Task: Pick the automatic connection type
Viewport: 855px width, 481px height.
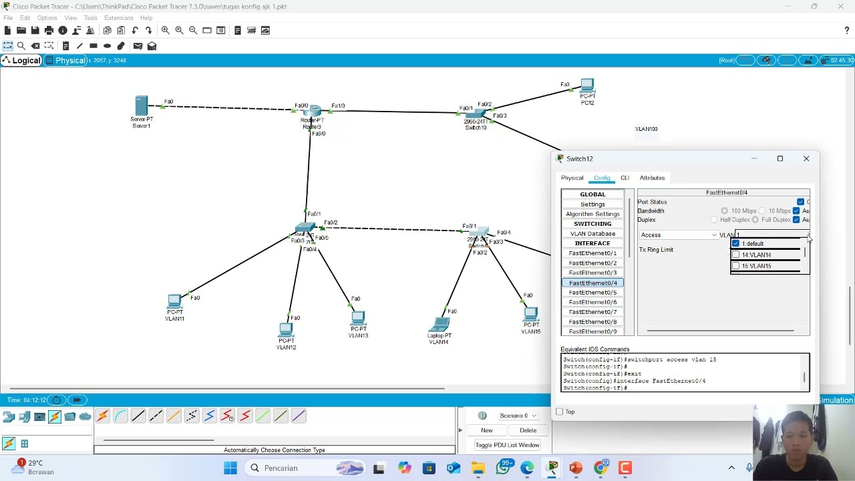Action: [x=102, y=416]
